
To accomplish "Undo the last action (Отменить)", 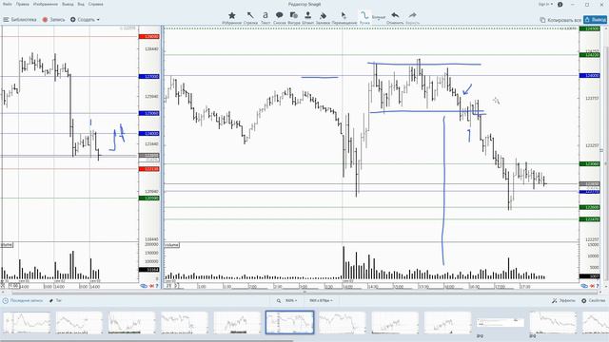I will tap(395, 17).
